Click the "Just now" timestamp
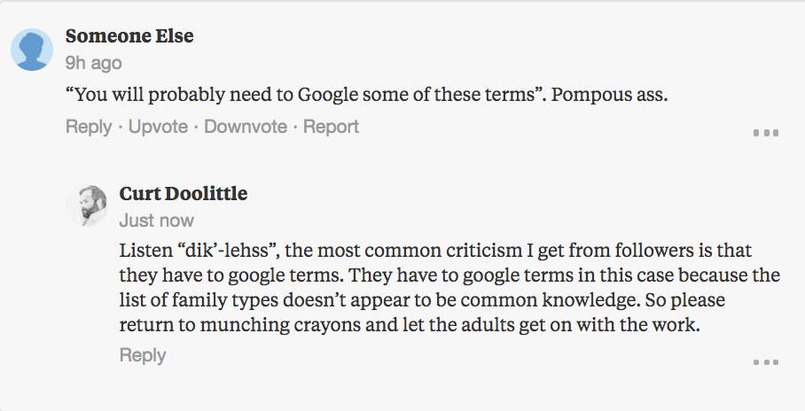 pyautogui.click(x=156, y=220)
